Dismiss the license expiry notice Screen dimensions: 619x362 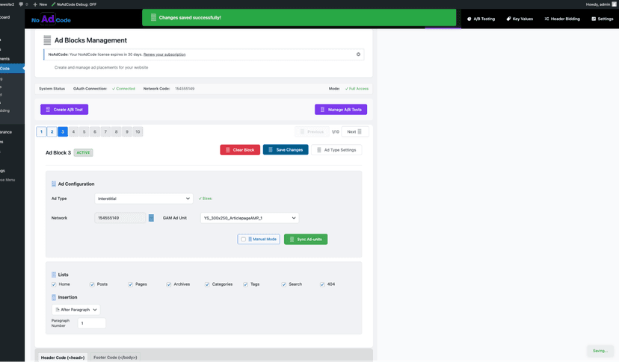click(358, 54)
